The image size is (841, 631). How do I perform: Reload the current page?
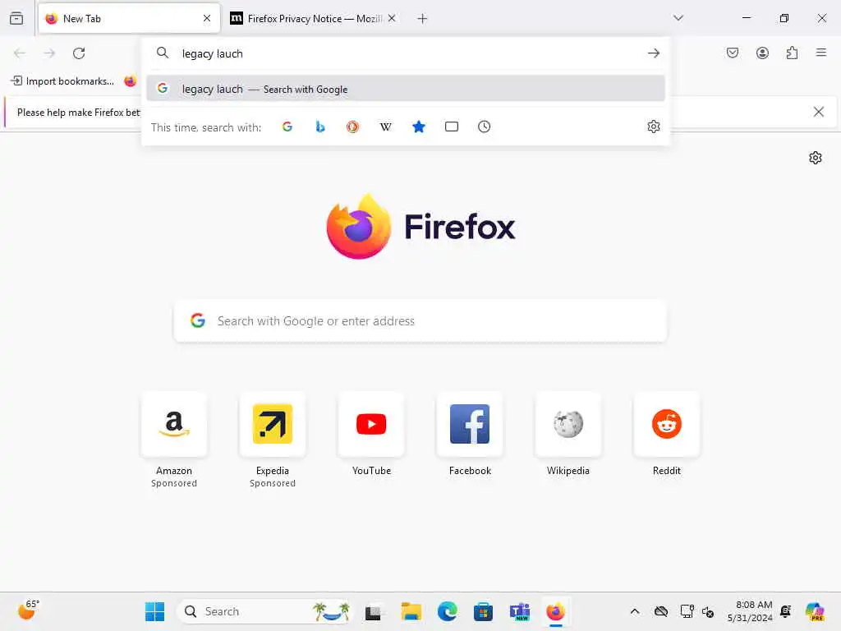pyautogui.click(x=79, y=53)
